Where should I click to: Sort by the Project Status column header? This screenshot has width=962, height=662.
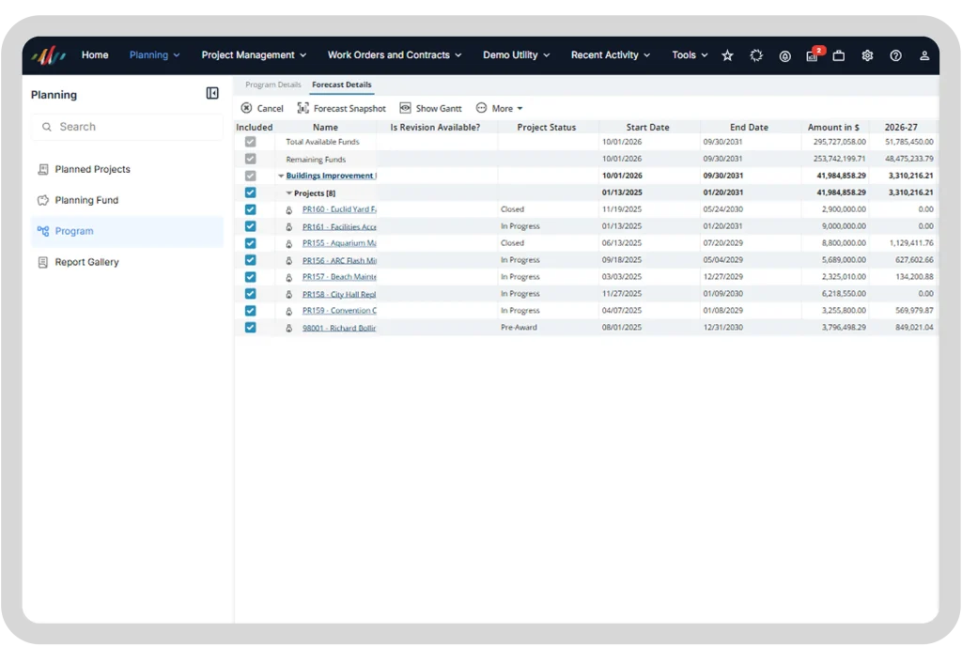point(547,128)
